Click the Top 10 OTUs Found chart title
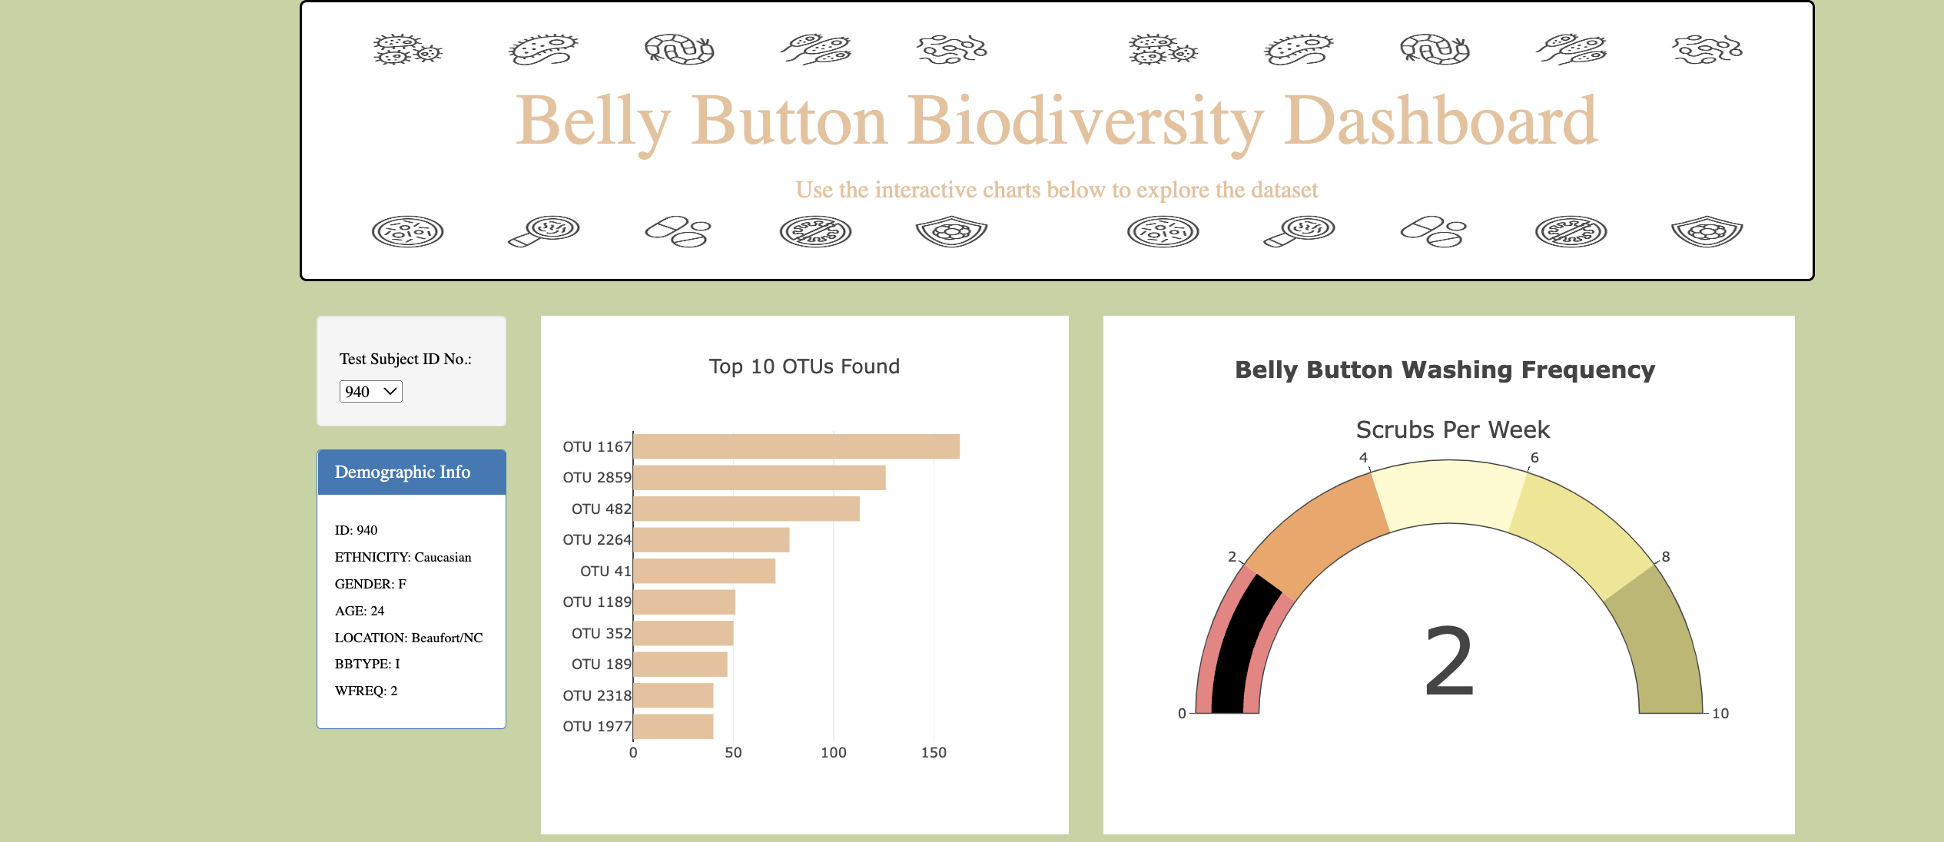Image resolution: width=1944 pixels, height=842 pixels. 804,366
